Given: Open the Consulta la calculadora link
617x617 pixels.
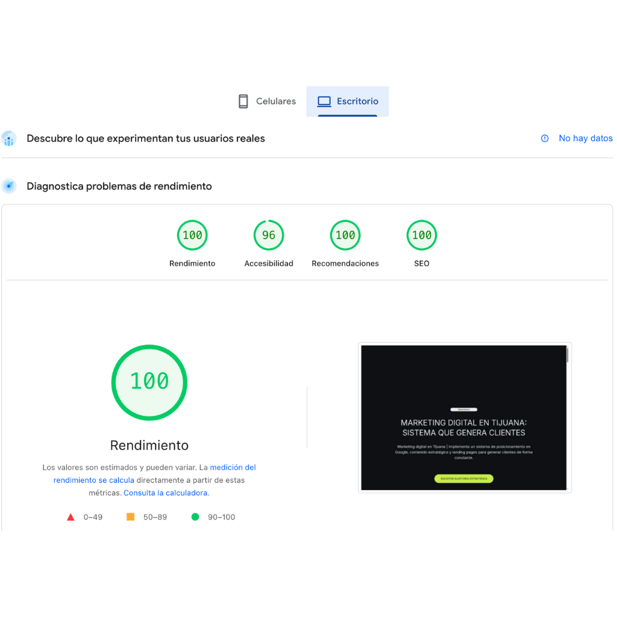Looking at the screenshot, I should coord(166,493).
